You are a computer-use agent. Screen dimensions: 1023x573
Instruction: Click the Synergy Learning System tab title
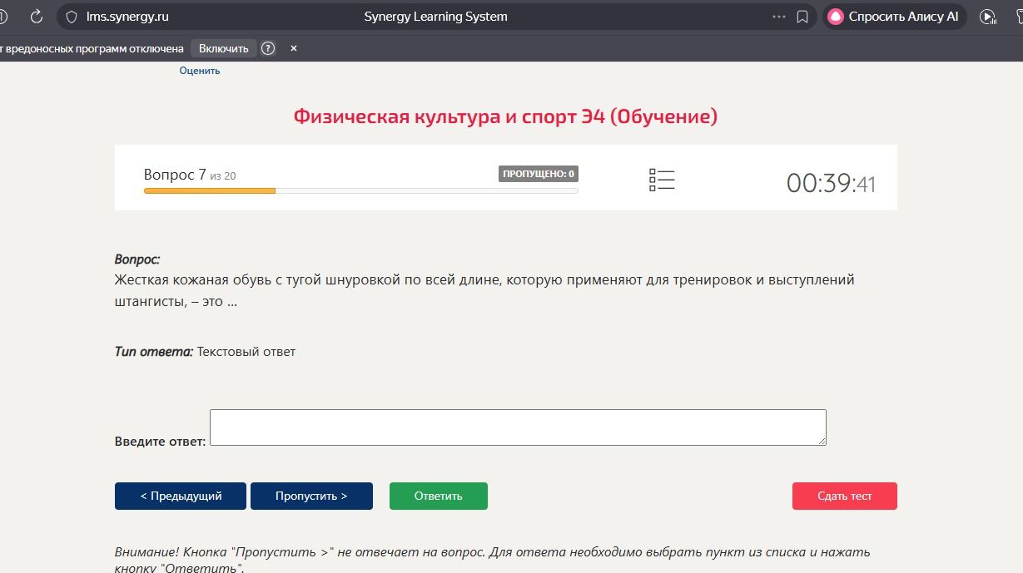pos(435,17)
